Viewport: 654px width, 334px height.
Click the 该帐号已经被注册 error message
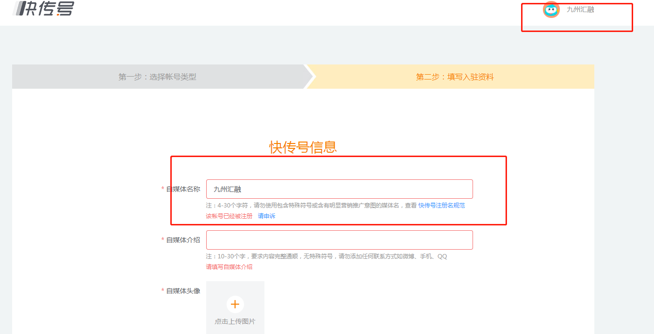coord(229,216)
